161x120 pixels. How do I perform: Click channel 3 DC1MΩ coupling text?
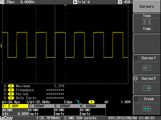point(59,110)
